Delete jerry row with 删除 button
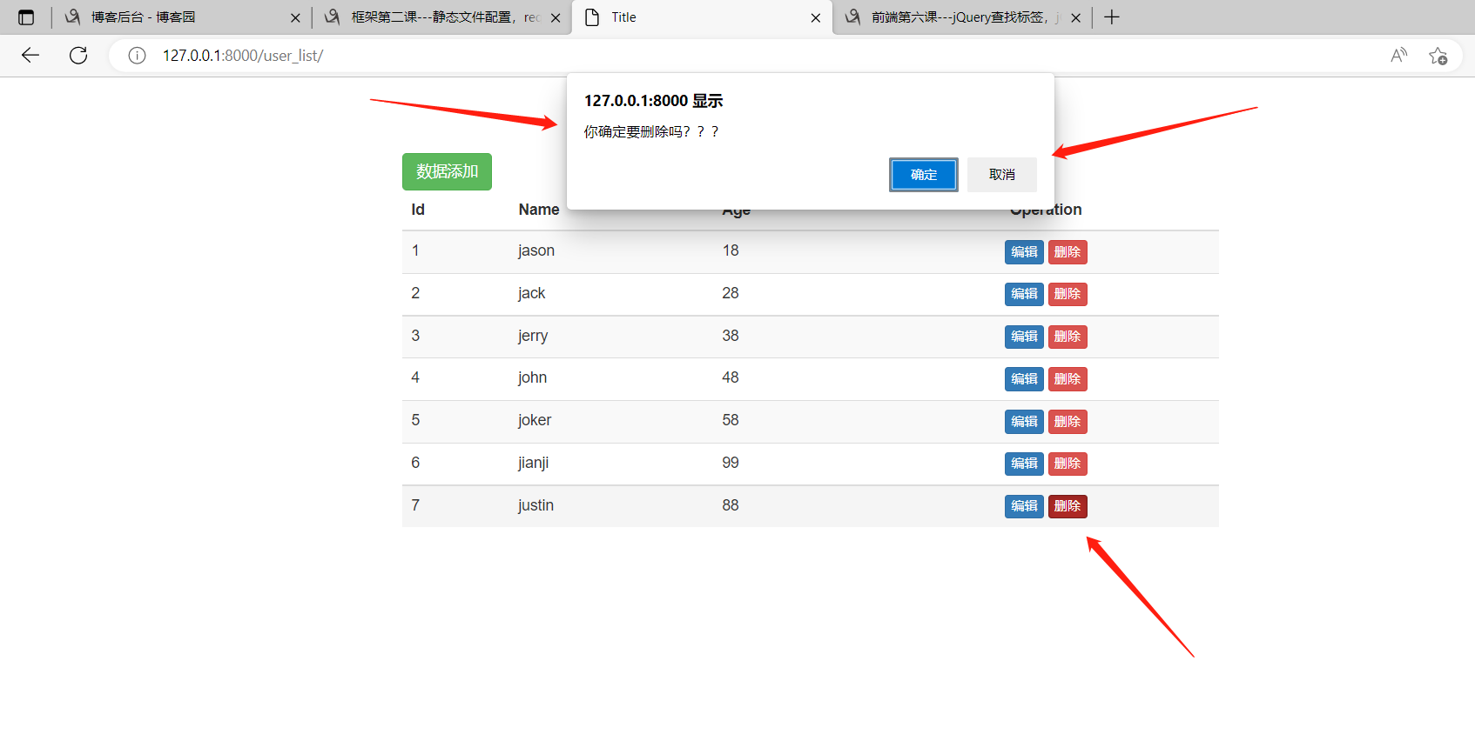The width and height of the screenshot is (1475, 741). (1068, 337)
